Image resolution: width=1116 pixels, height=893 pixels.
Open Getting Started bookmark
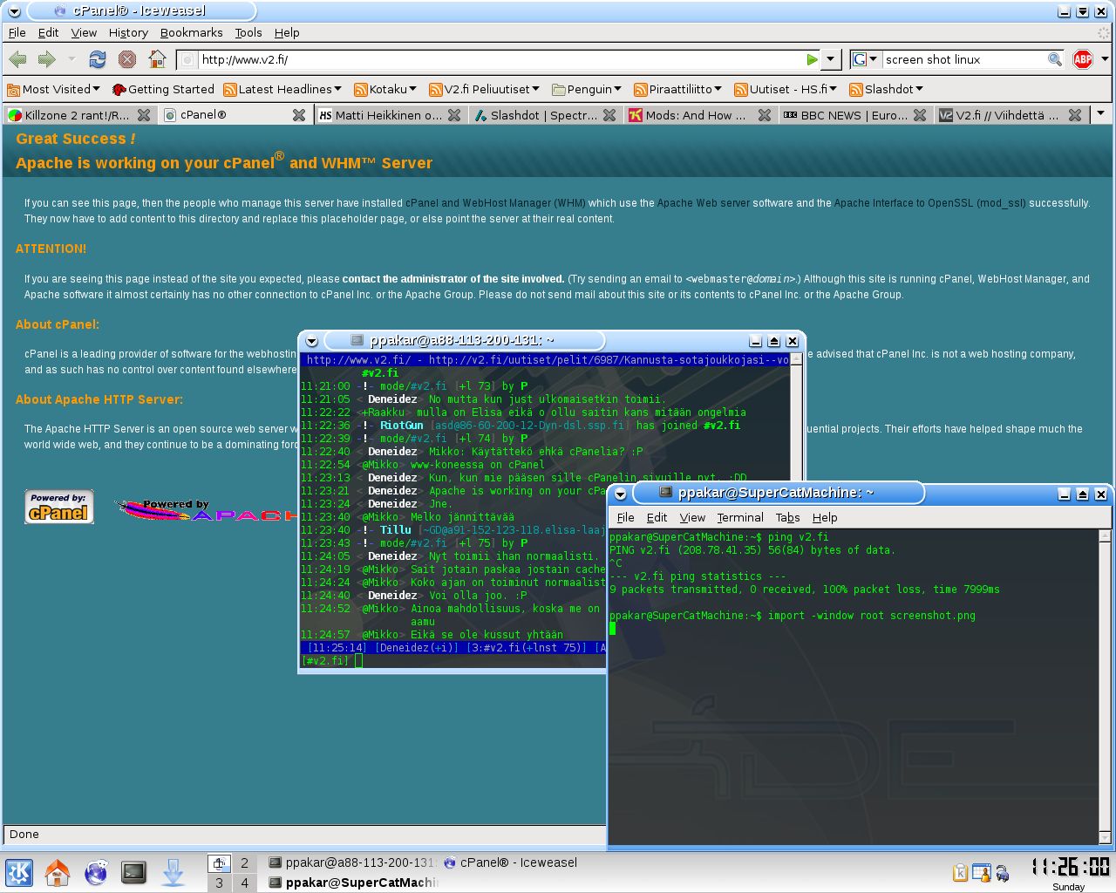coord(163,89)
